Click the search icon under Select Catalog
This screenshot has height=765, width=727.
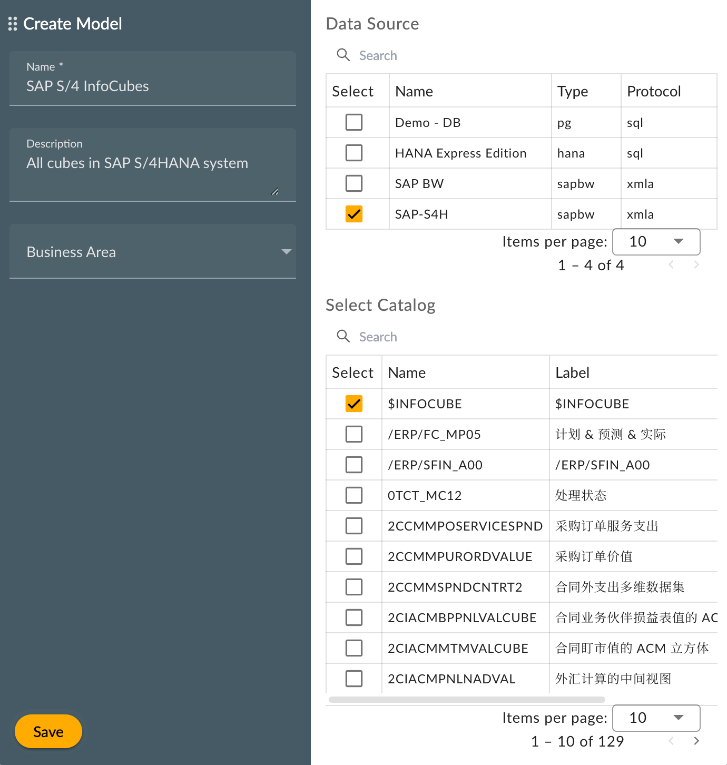pyautogui.click(x=343, y=336)
